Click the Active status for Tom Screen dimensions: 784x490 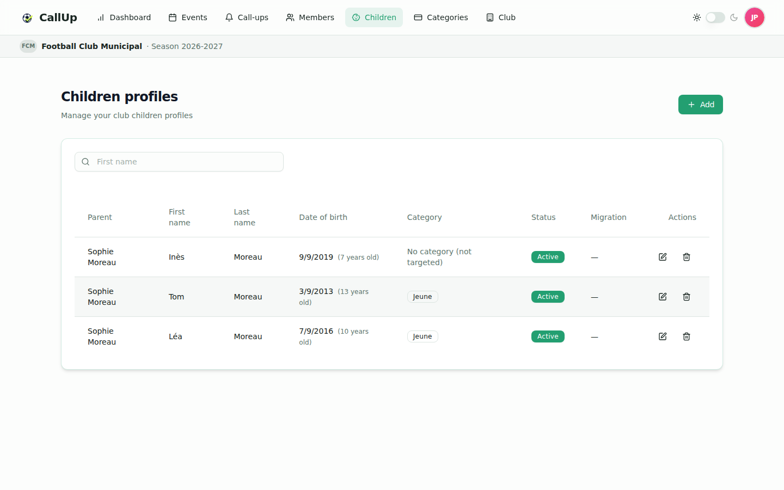click(548, 297)
